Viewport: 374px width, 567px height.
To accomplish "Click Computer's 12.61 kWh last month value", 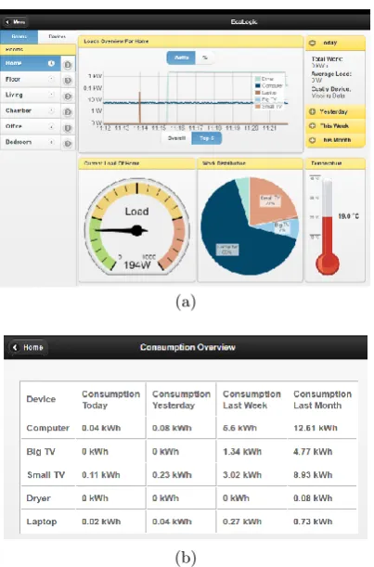I will 316,428.
